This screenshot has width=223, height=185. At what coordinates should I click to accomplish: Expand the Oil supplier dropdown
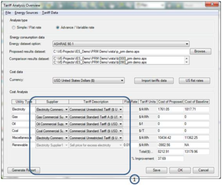coord(52,124)
